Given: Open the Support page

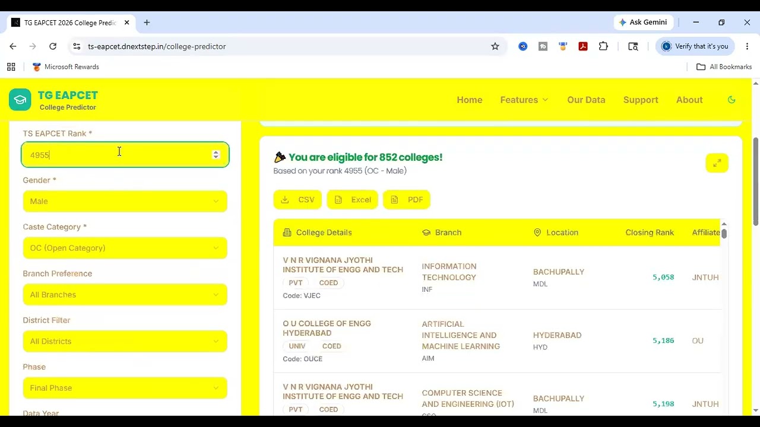Looking at the screenshot, I should point(641,100).
